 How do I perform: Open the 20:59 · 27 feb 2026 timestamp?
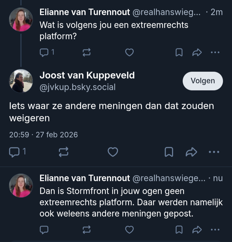[43, 135]
